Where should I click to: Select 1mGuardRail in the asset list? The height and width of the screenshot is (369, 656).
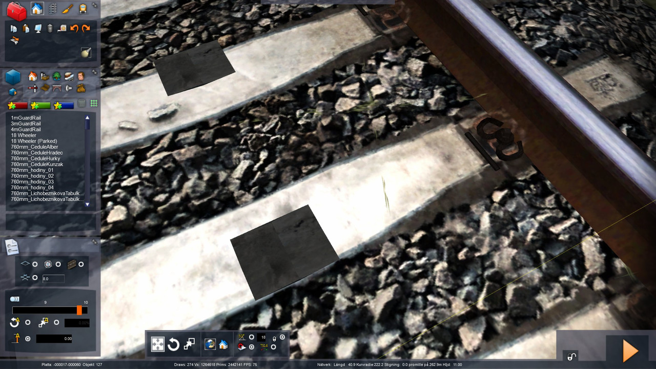(26, 118)
